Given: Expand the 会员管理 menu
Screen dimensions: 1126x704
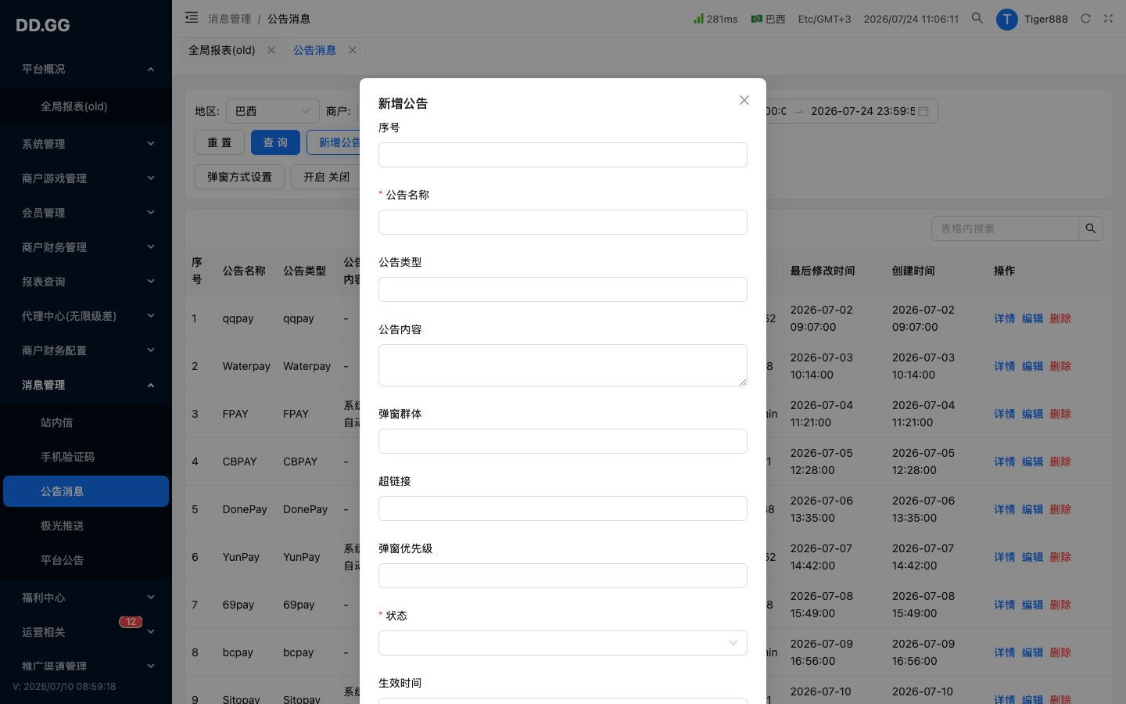Looking at the screenshot, I should (86, 213).
